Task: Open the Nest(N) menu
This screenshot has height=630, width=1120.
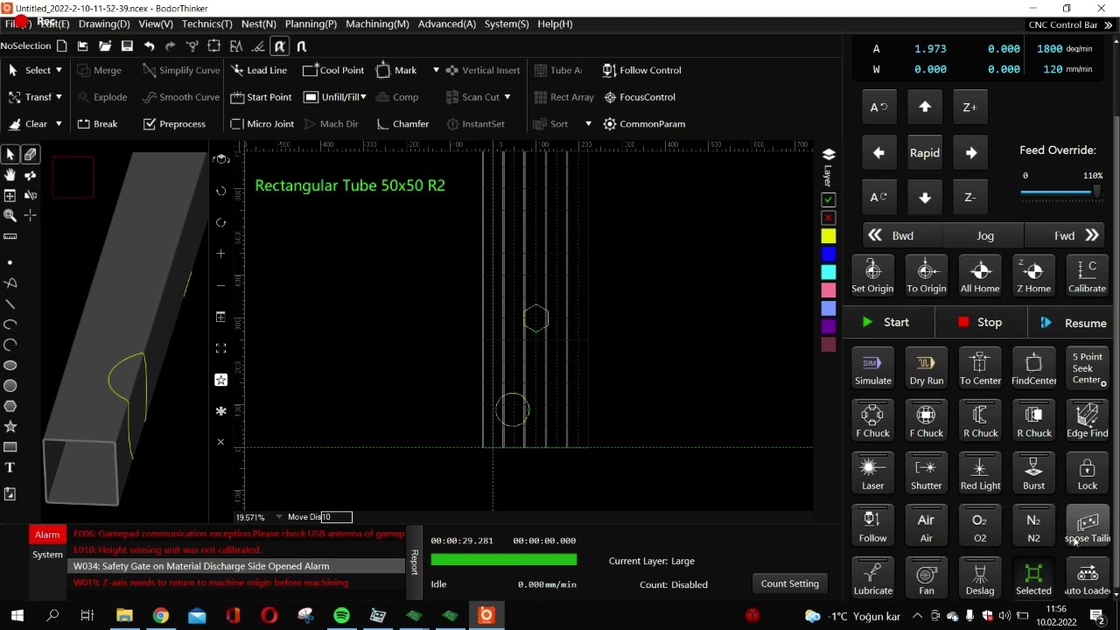Action: tap(258, 24)
